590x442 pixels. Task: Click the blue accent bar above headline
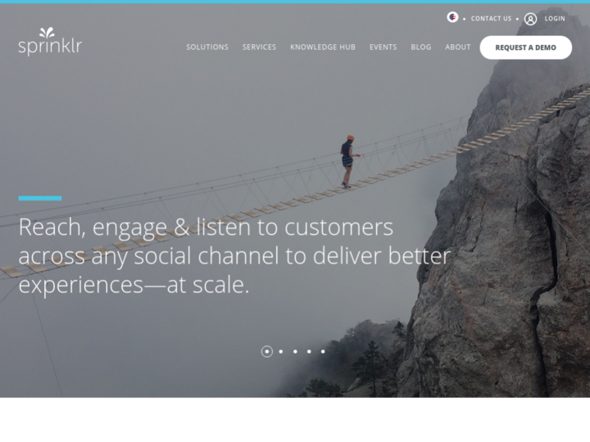[x=40, y=198]
